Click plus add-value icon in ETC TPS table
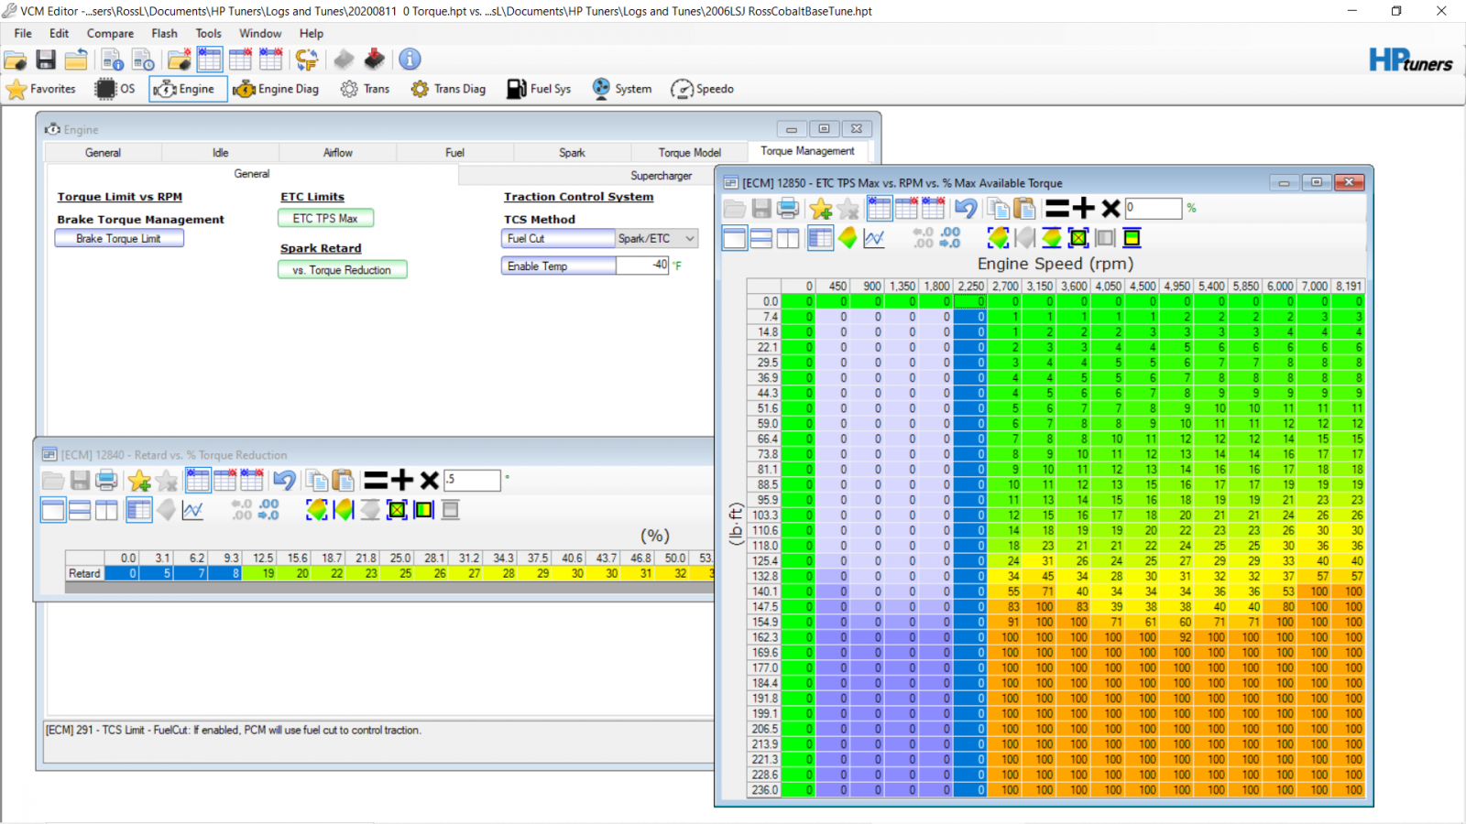 coord(1084,209)
